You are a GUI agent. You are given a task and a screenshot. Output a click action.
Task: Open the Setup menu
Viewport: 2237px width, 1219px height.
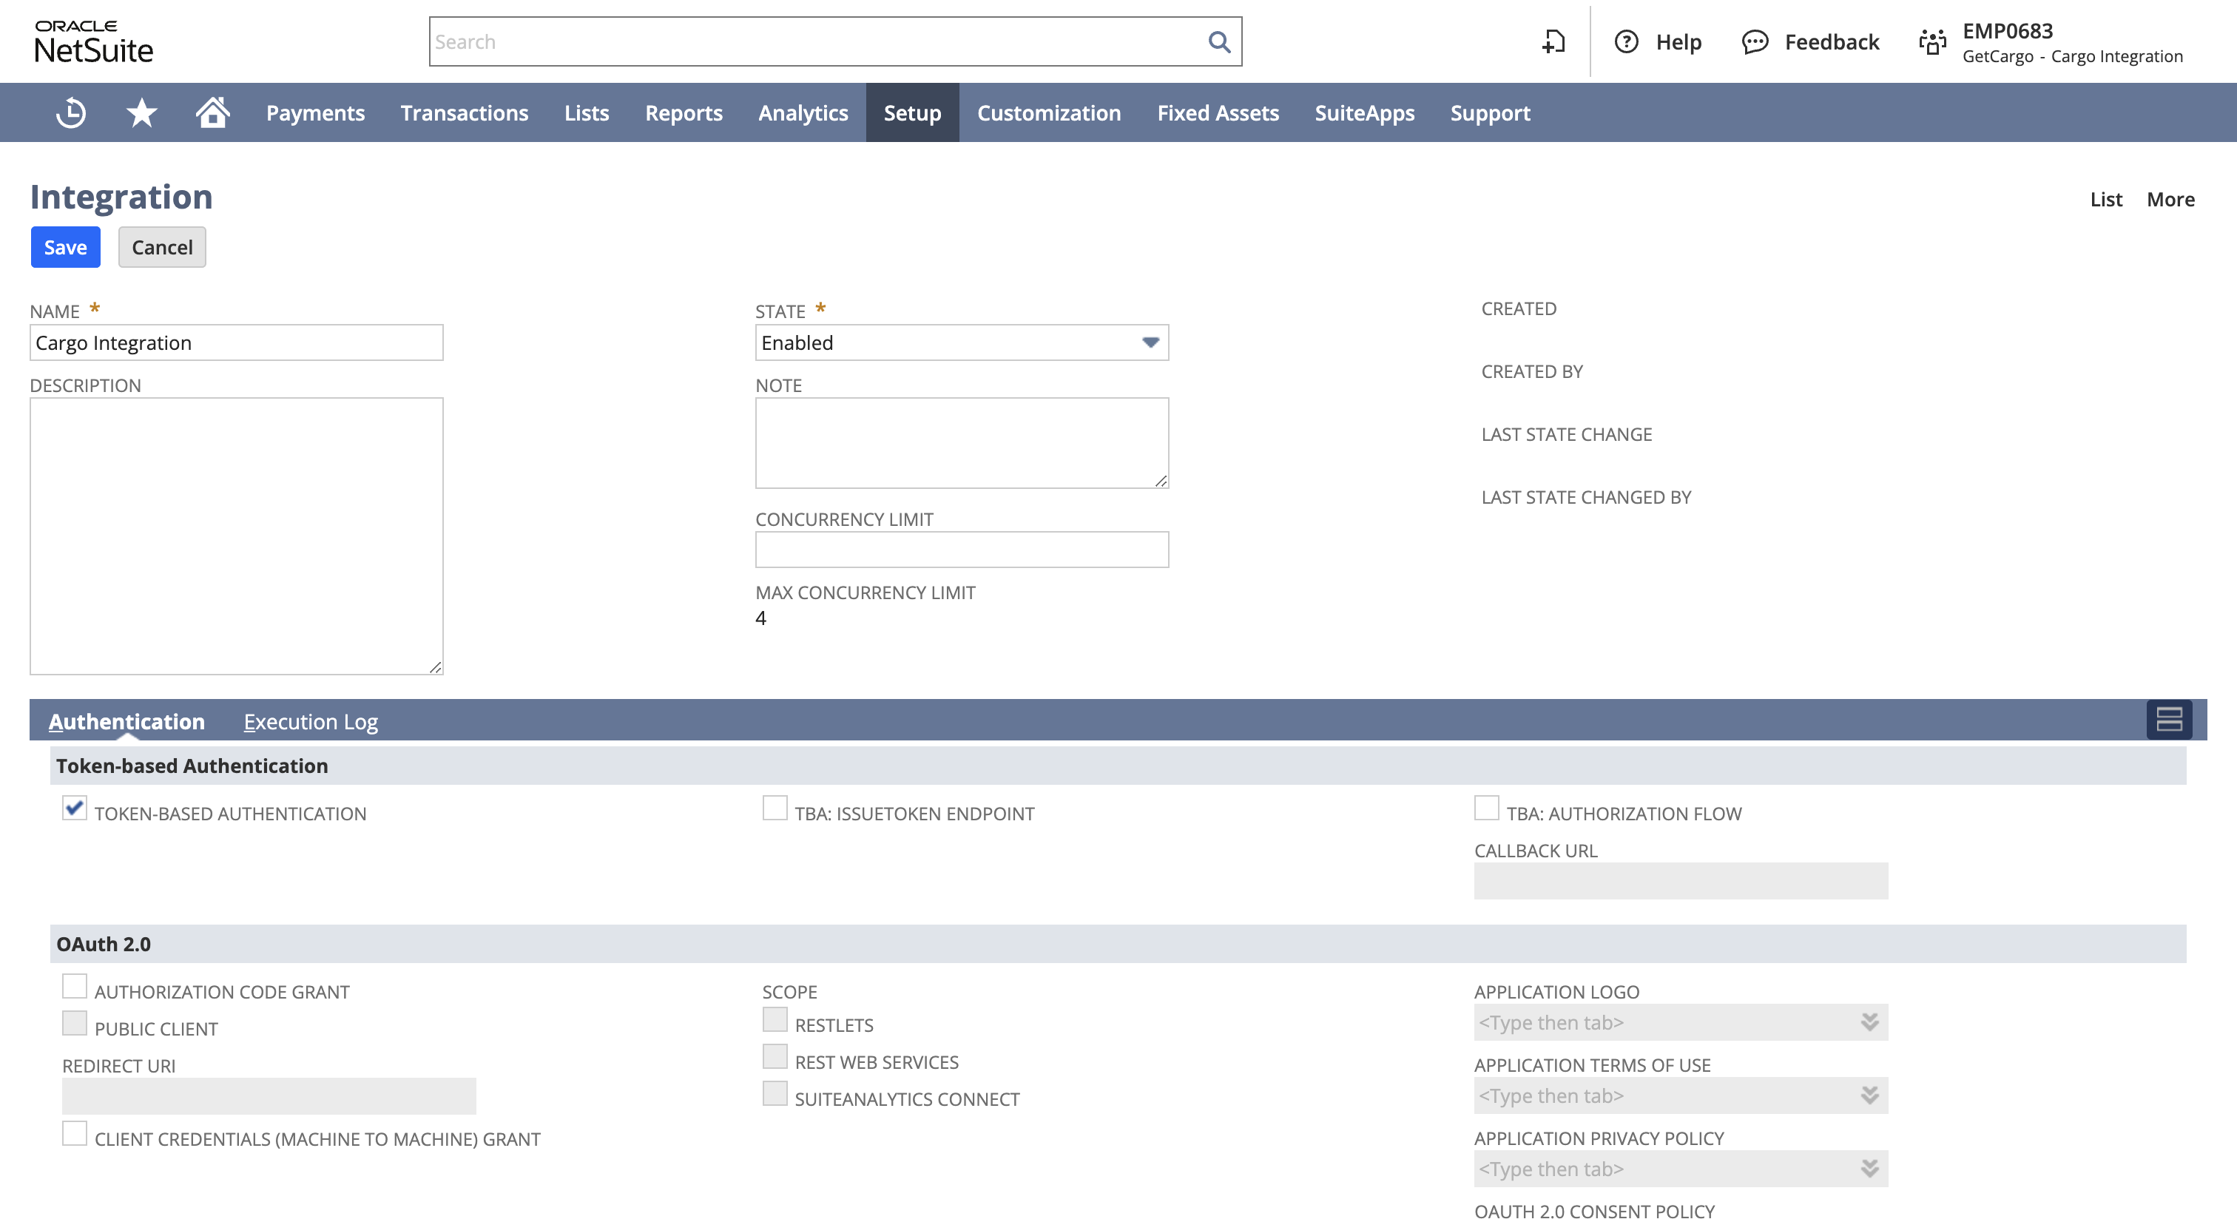coord(913,113)
